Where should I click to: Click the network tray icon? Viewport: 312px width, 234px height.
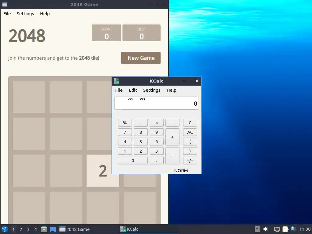click(x=277, y=229)
